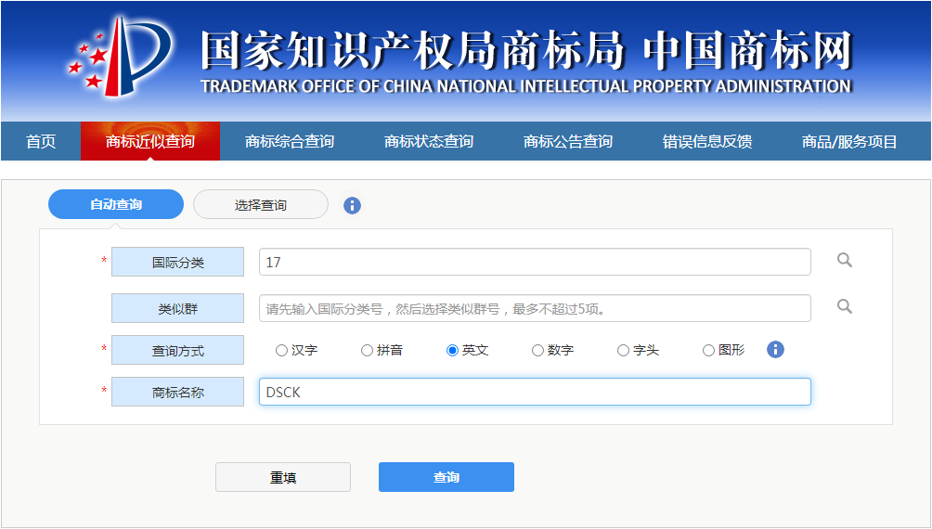Image resolution: width=932 pixels, height=529 pixels.
Task: Click the 国家知识产权局商标局 中国商标网 banner title
Action: [x=527, y=50]
